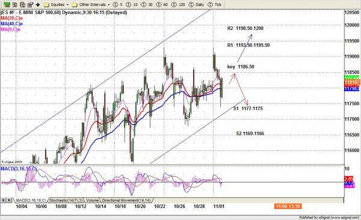This screenshot has height=220, width=361.
Task: Click the MACD(3,16,10,C) study label
Action: point(19,169)
